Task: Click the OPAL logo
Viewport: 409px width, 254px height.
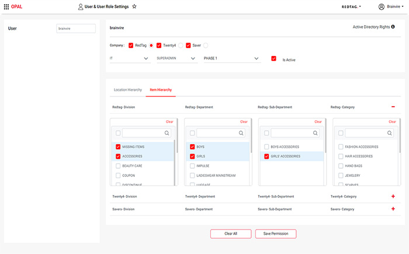Action: 16,6
